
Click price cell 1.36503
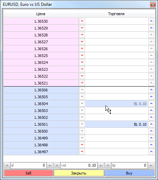(x=41, y=110)
